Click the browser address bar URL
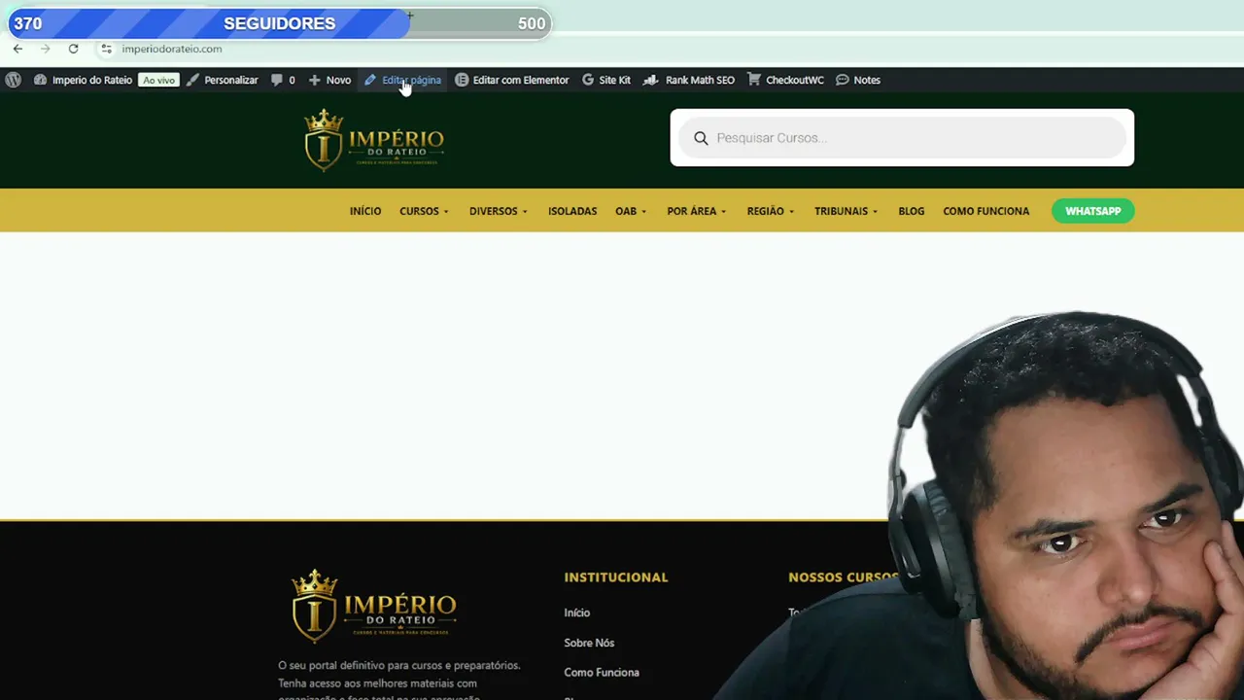Image resolution: width=1244 pixels, height=700 pixels. pos(172,49)
